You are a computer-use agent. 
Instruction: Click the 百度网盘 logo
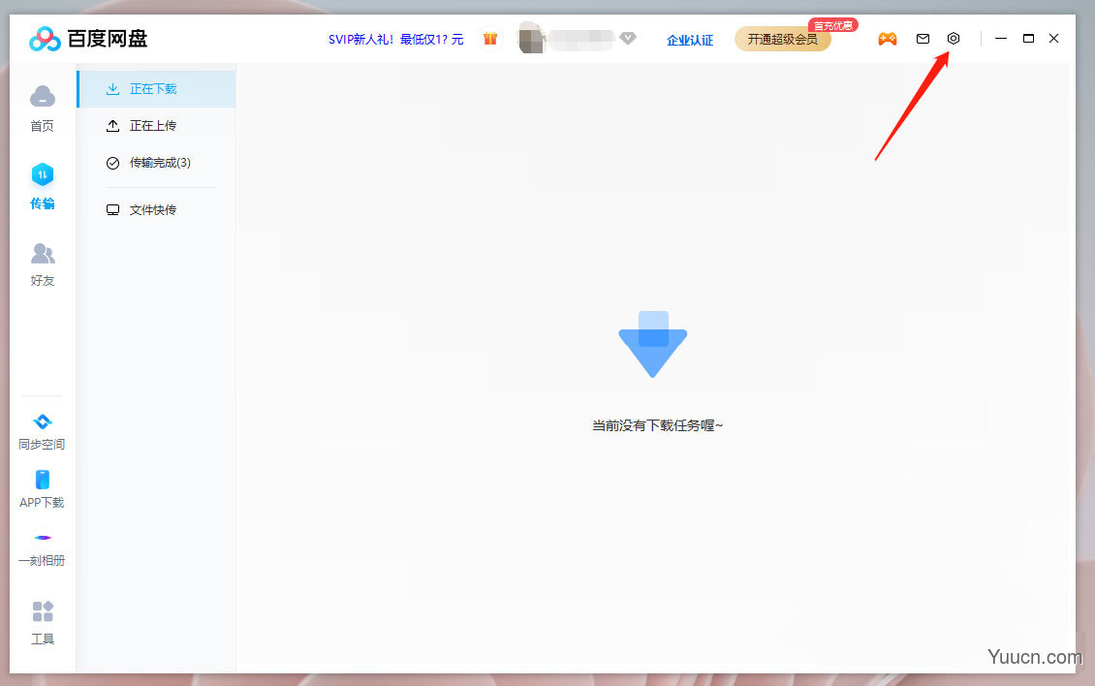click(x=88, y=39)
